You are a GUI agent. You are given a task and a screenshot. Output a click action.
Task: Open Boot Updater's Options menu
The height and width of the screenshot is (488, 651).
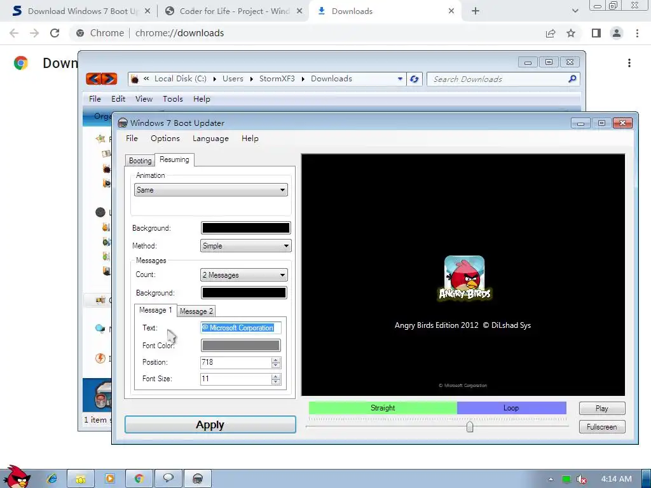click(x=165, y=138)
